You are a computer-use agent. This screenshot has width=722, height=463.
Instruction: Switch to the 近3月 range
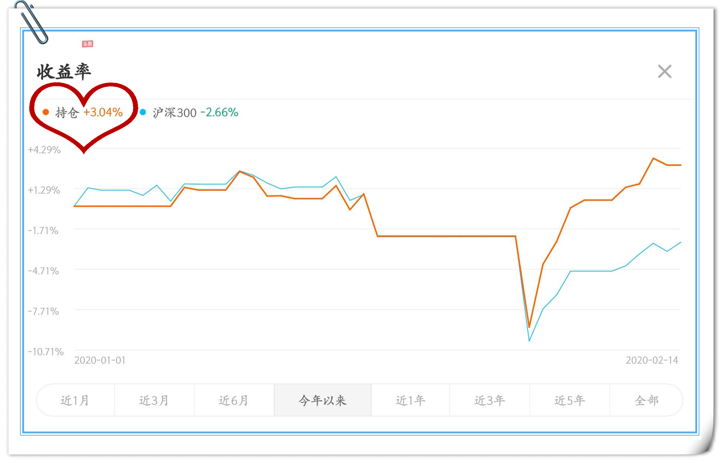click(x=154, y=400)
